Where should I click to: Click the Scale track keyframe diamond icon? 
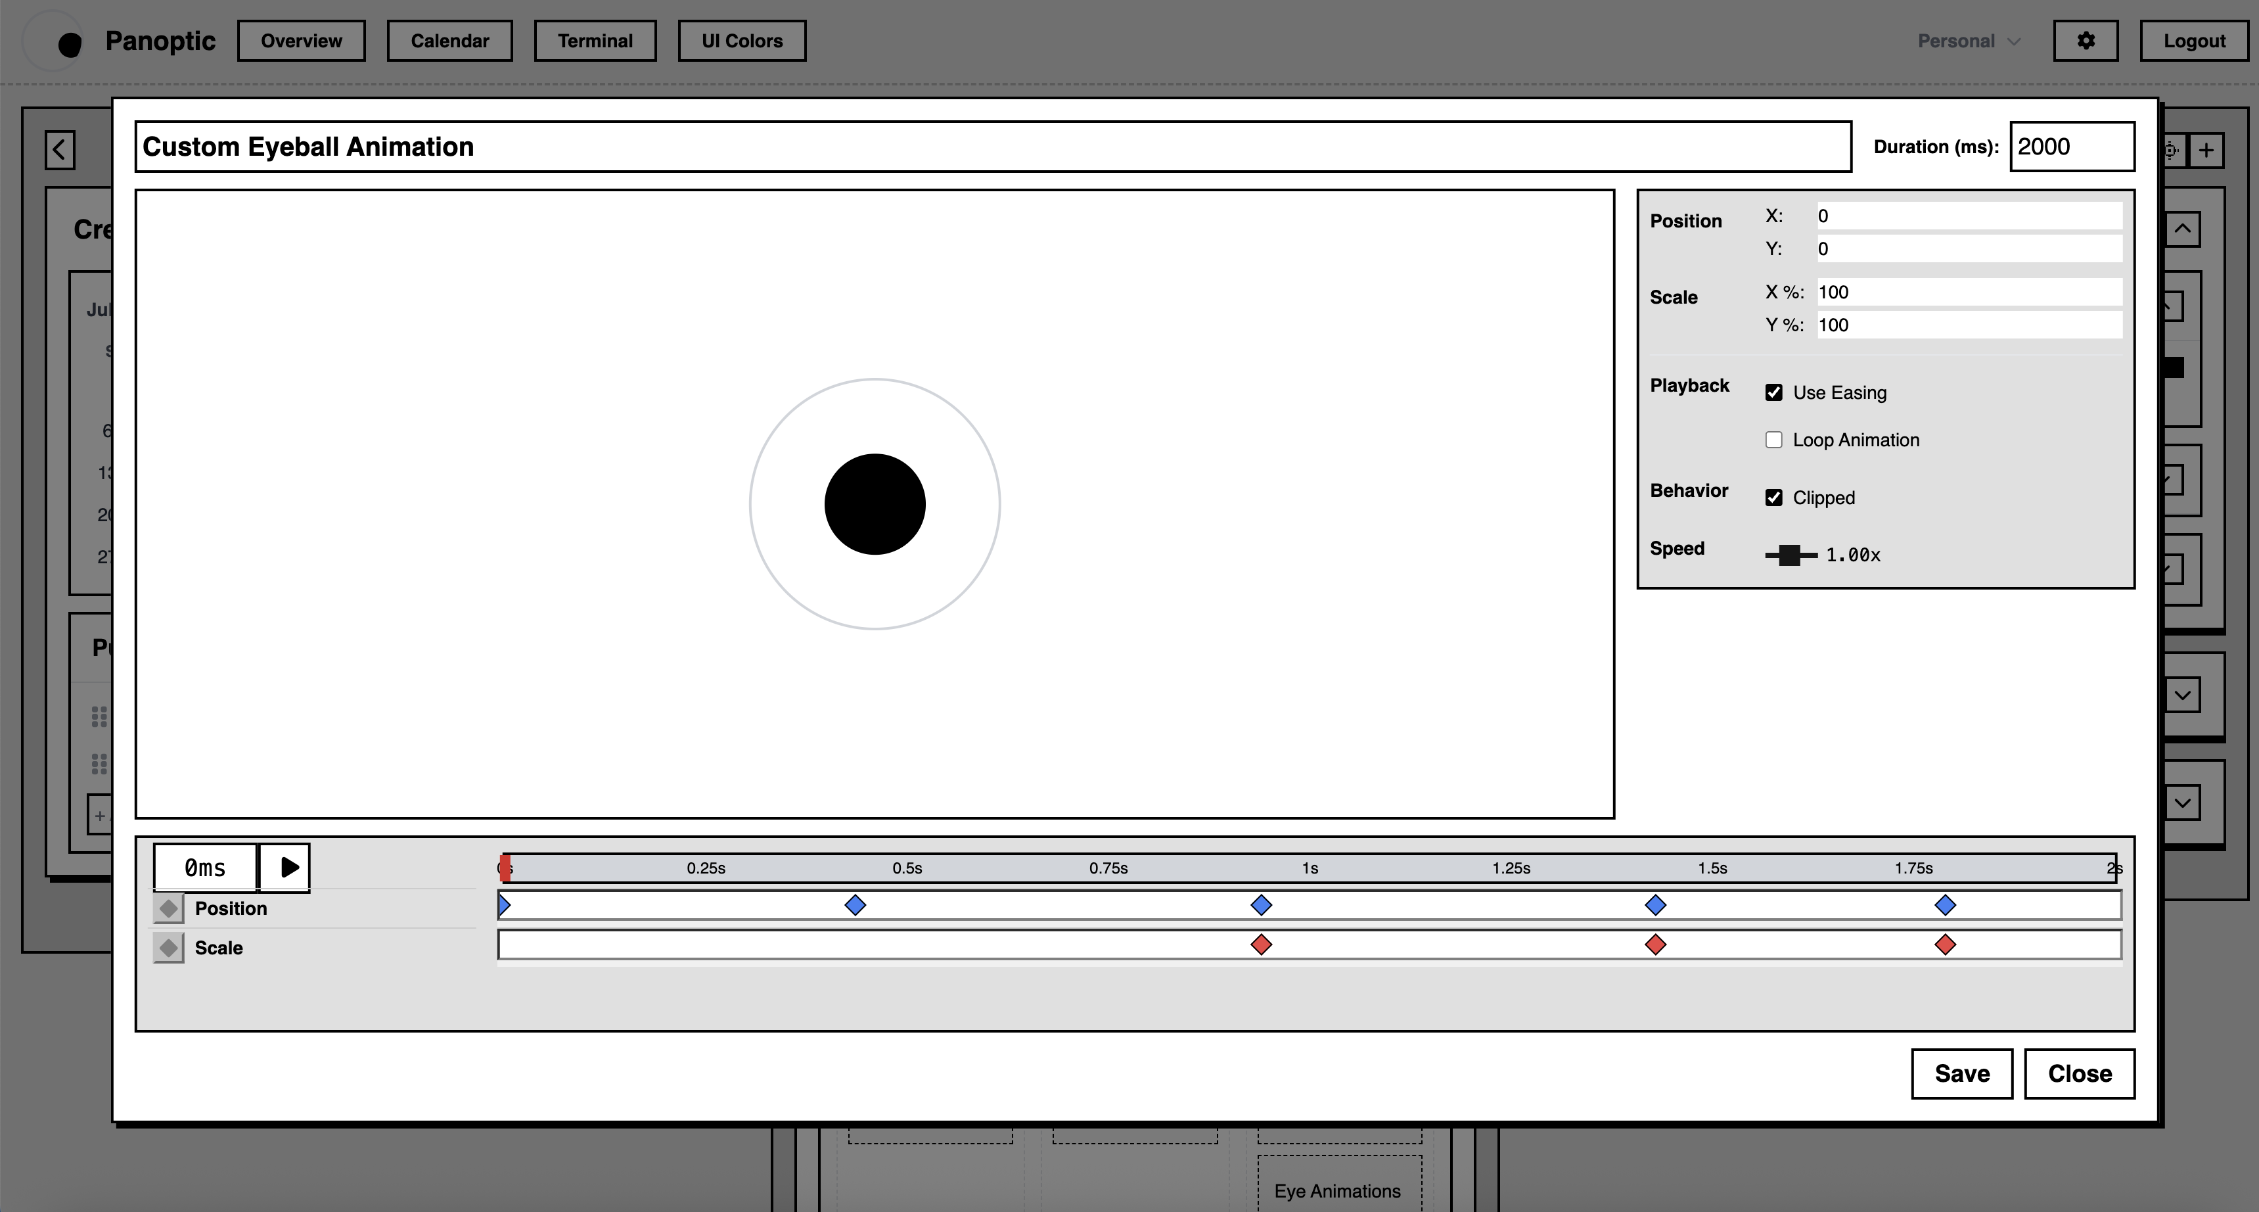click(168, 947)
